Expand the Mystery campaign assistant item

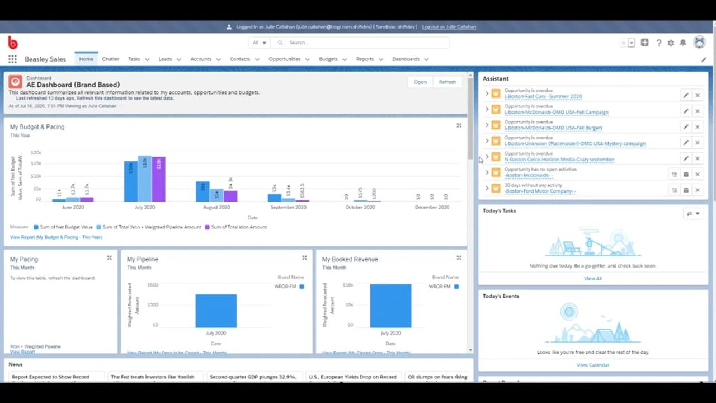click(487, 141)
